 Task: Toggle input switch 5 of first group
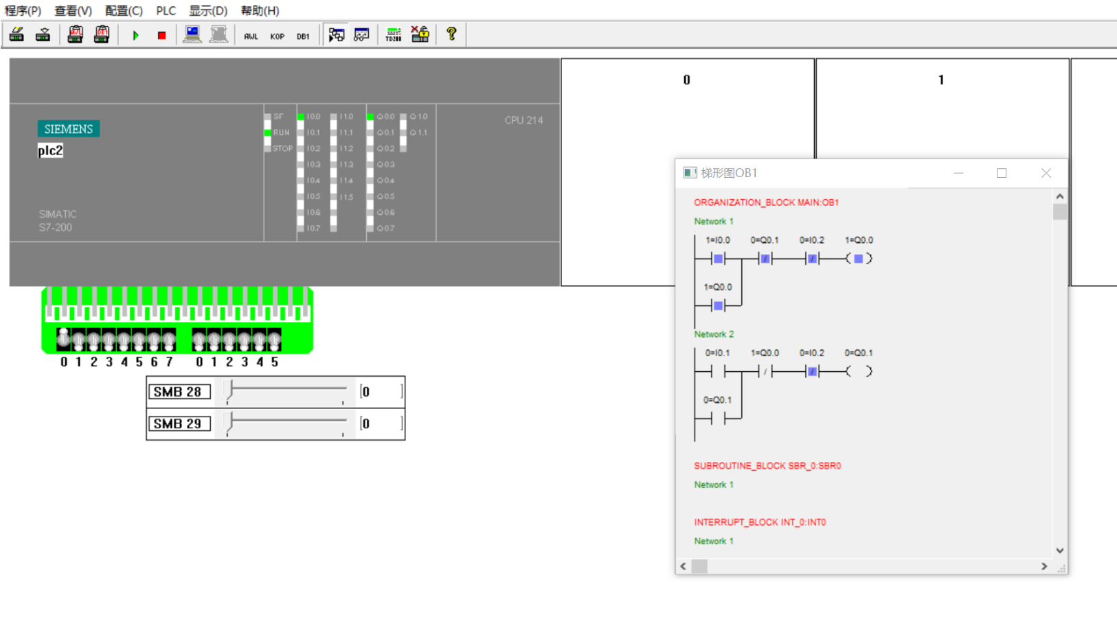click(139, 339)
